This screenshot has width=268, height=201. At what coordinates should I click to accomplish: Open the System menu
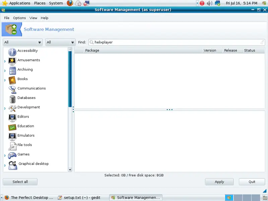point(56,3)
